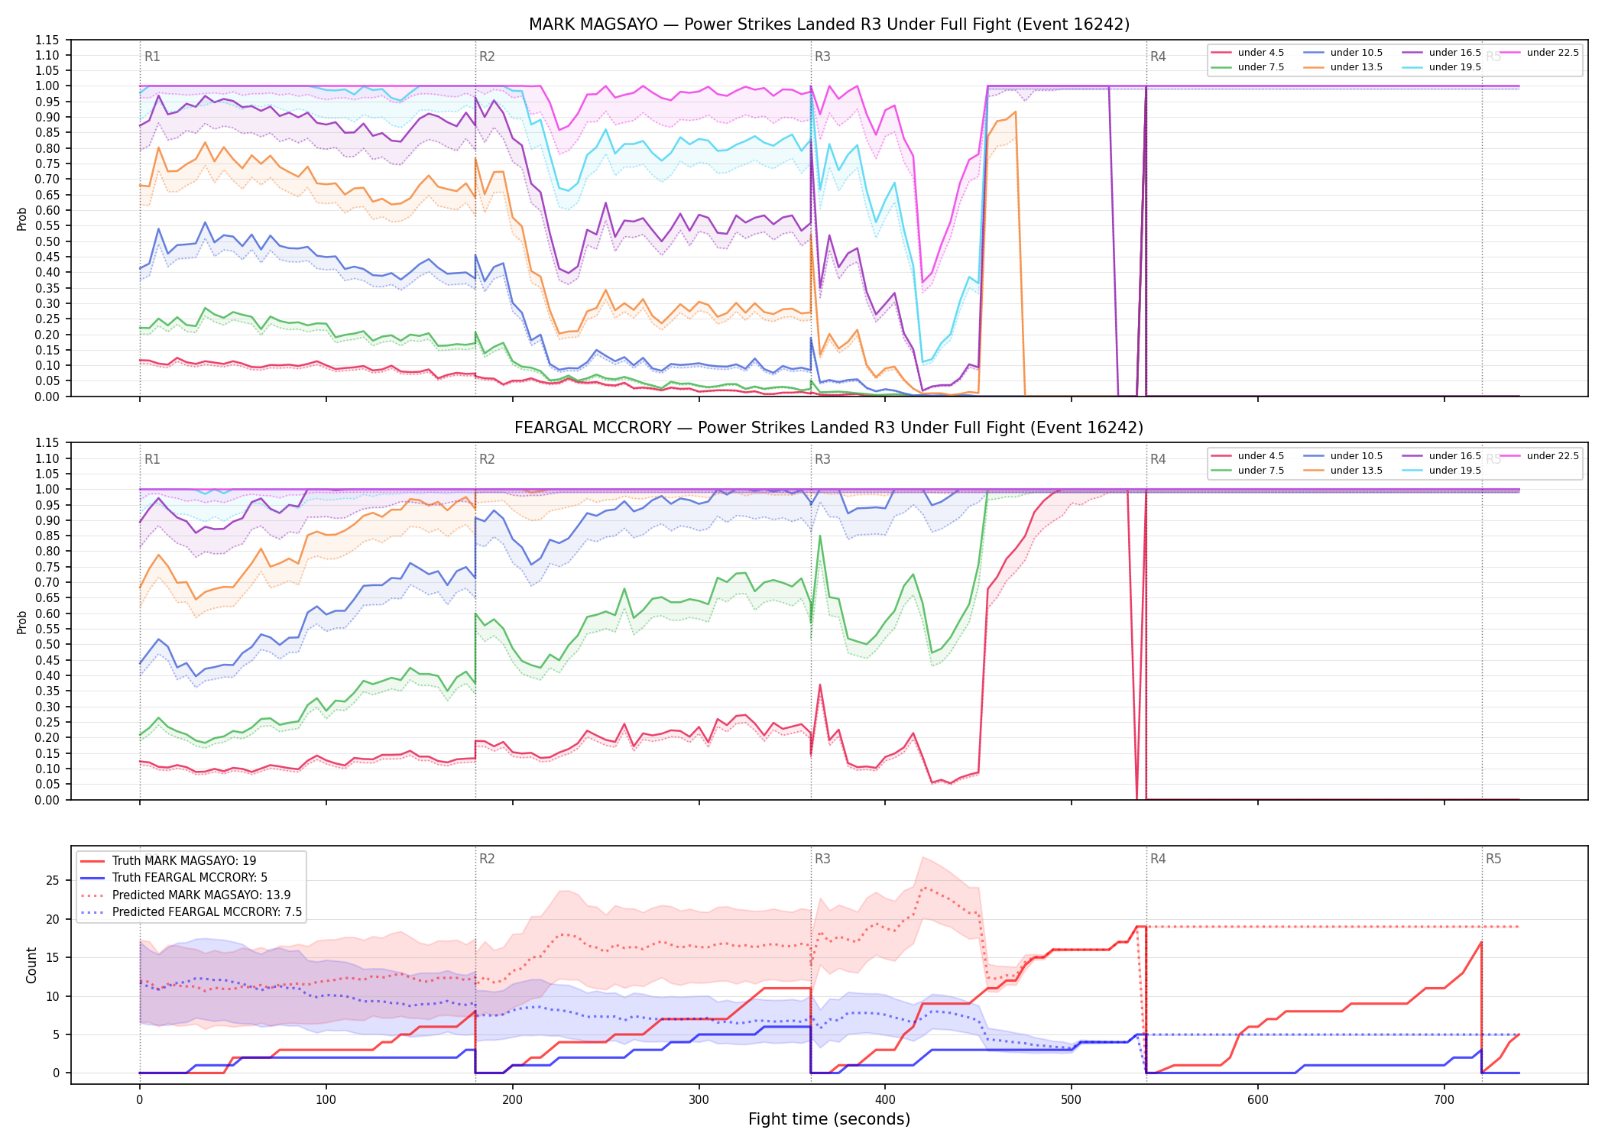
Task: Pick 'under 7.5' legend entry in McCrory chart
Action: pyautogui.click(x=1247, y=471)
